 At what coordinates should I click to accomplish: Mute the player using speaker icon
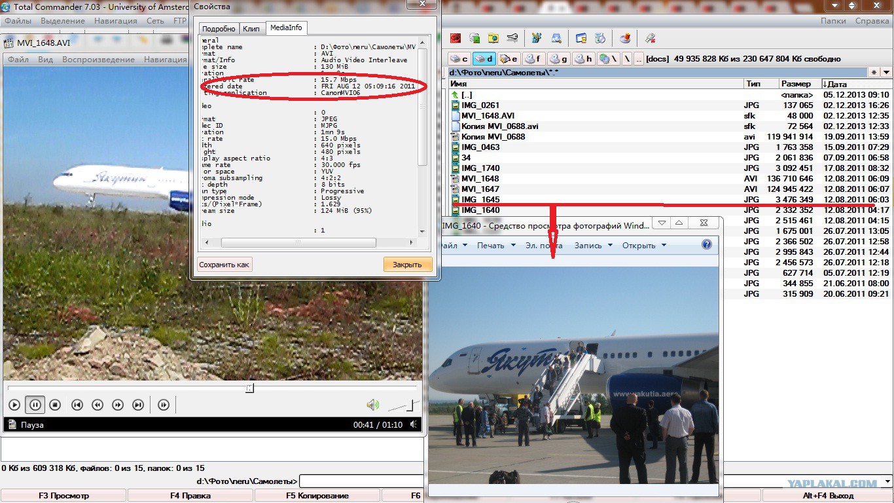point(372,405)
